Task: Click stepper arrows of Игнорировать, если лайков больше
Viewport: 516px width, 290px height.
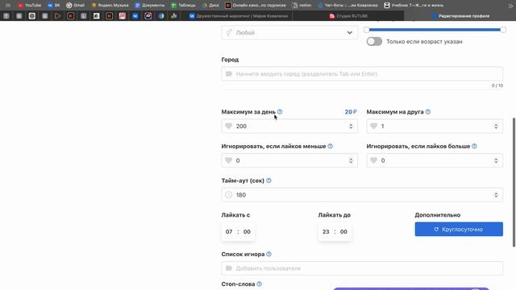Action: point(496,160)
